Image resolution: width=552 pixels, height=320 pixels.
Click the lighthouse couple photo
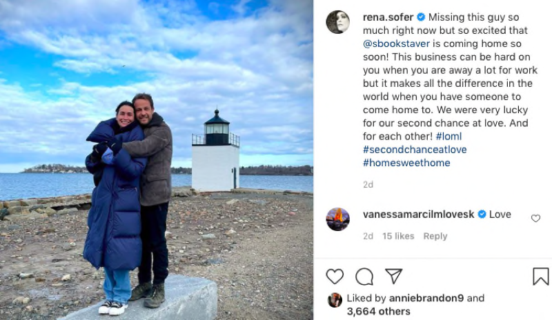(x=157, y=160)
